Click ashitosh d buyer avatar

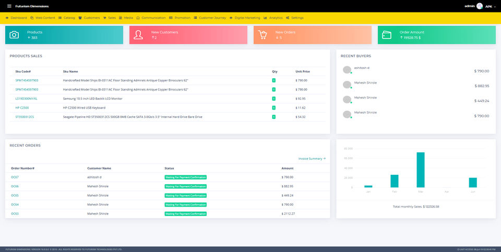[x=347, y=70]
